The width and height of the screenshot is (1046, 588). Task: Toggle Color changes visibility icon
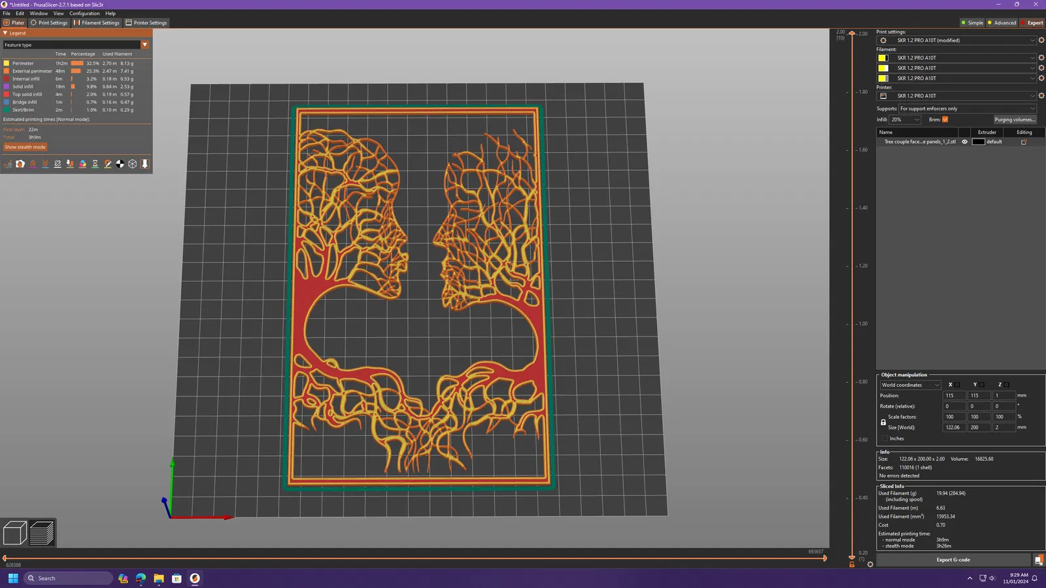tap(82, 164)
